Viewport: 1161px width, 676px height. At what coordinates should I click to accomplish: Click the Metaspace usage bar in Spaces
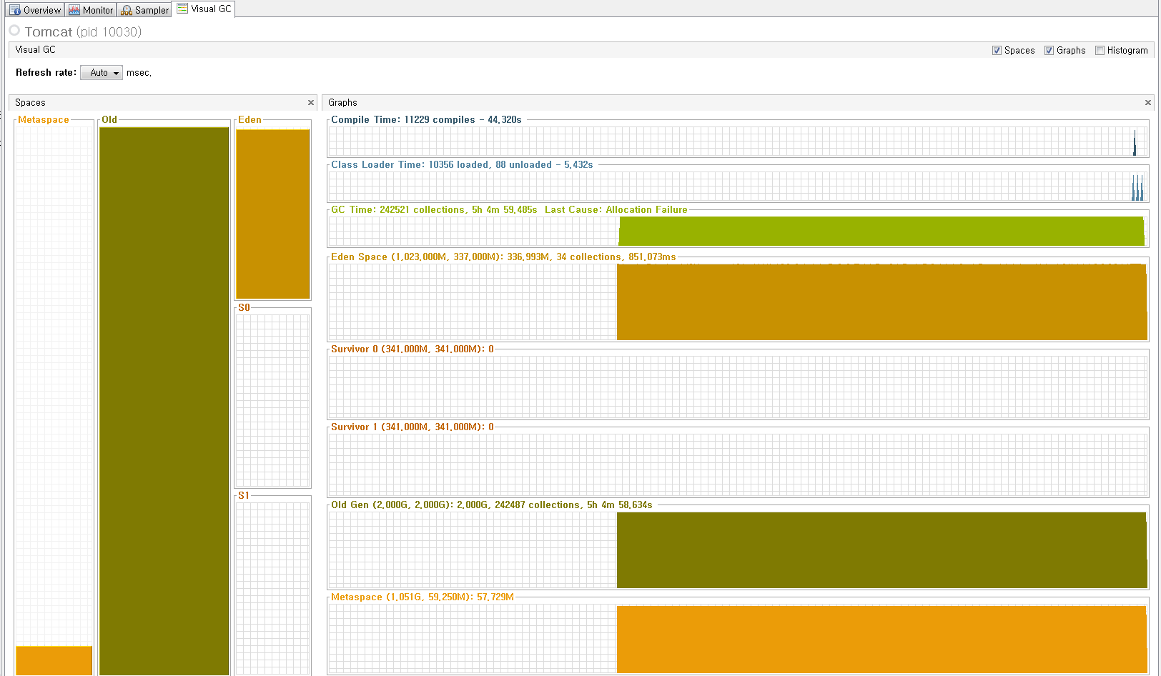[54, 660]
